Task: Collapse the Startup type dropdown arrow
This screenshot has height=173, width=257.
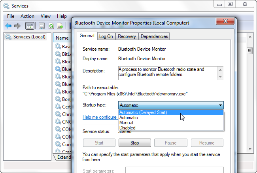Action: click(221, 105)
